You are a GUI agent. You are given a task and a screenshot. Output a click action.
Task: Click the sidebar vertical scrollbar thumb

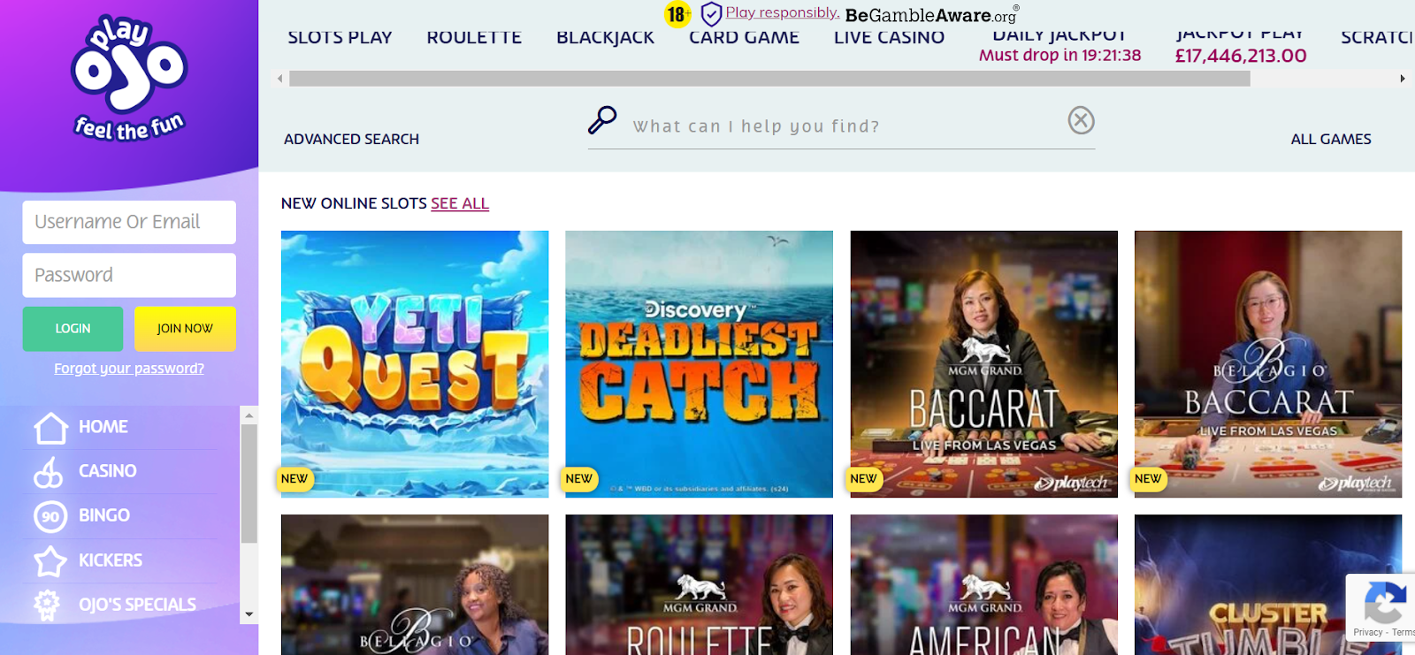pyautogui.click(x=249, y=484)
